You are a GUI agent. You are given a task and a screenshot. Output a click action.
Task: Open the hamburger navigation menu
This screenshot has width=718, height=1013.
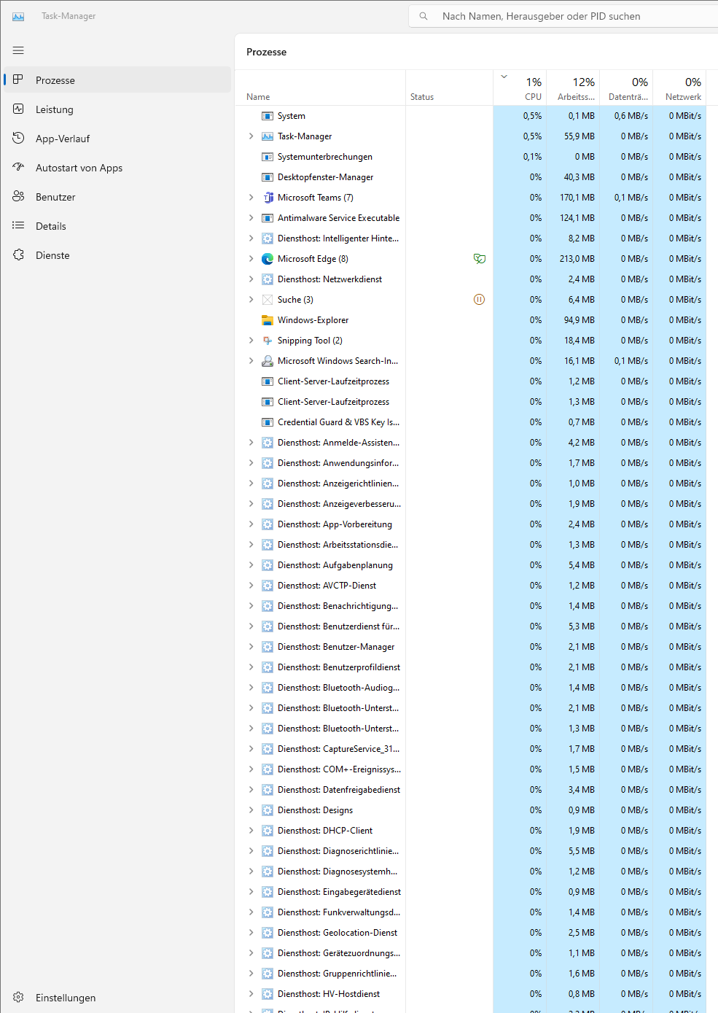coord(18,50)
